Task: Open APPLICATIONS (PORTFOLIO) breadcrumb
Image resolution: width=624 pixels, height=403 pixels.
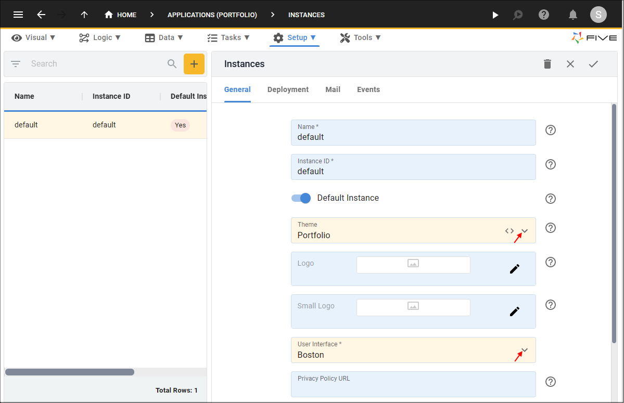Action: click(212, 15)
